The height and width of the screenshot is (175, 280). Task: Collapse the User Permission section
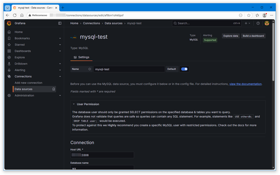coord(74,104)
